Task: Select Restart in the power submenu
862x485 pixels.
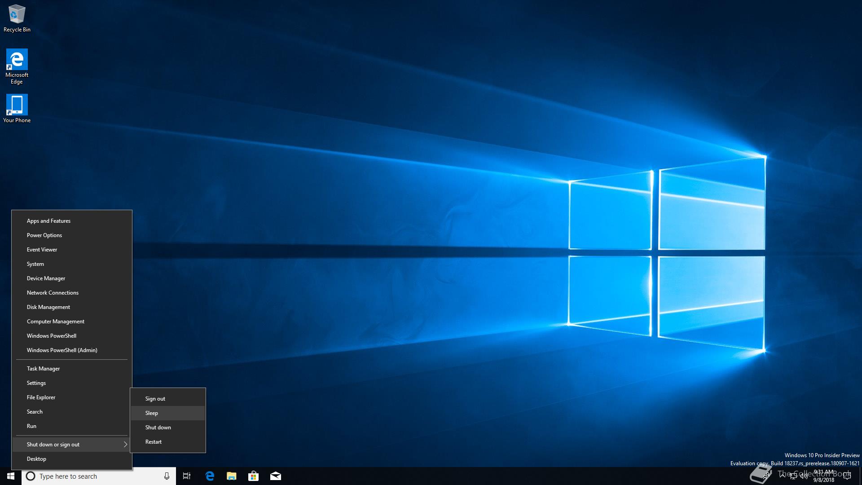Action: [168, 442]
